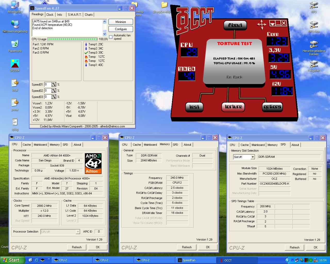Click the green flower tray icon
This screenshot has width=330, height=264.
311,260
